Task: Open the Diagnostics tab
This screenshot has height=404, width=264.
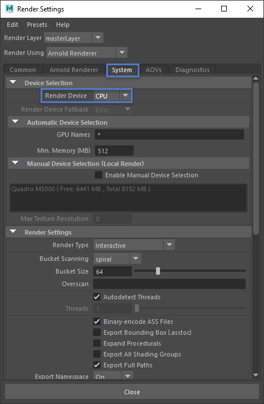Action: click(x=193, y=70)
